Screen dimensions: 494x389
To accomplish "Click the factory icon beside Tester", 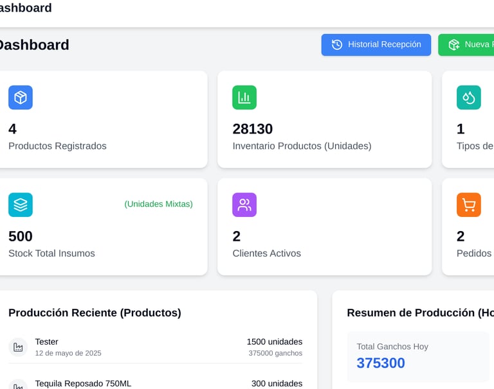I will coord(18,347).
